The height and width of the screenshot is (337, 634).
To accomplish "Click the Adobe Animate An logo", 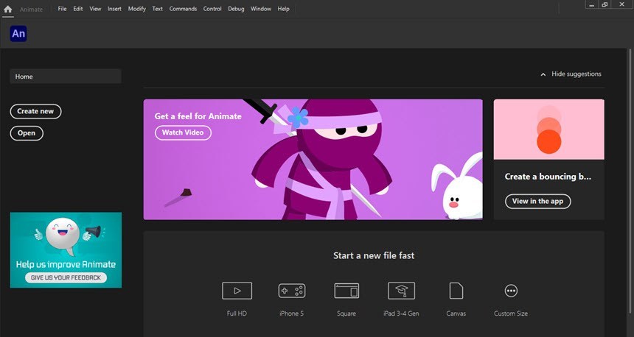I will click(x=18, y=34).
